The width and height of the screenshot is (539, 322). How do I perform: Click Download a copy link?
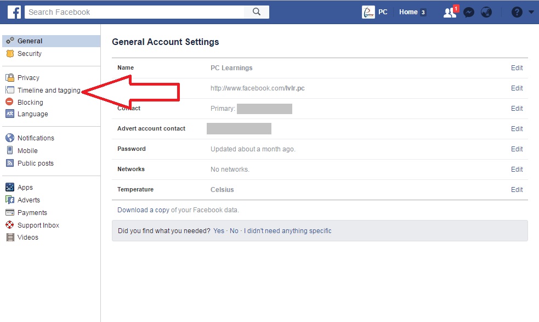[x=143, y=210]
